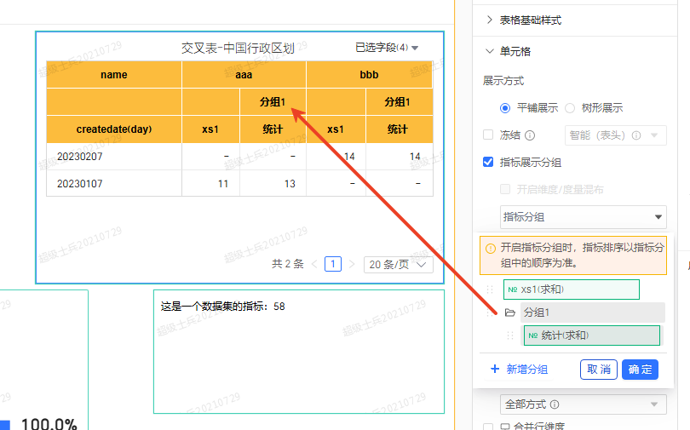Go to previous page in table pagination
690x430 pixels.
[314, 264]
